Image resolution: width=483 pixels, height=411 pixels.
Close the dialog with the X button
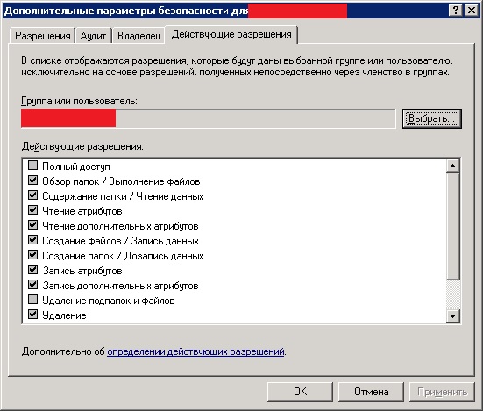(472, 11)
